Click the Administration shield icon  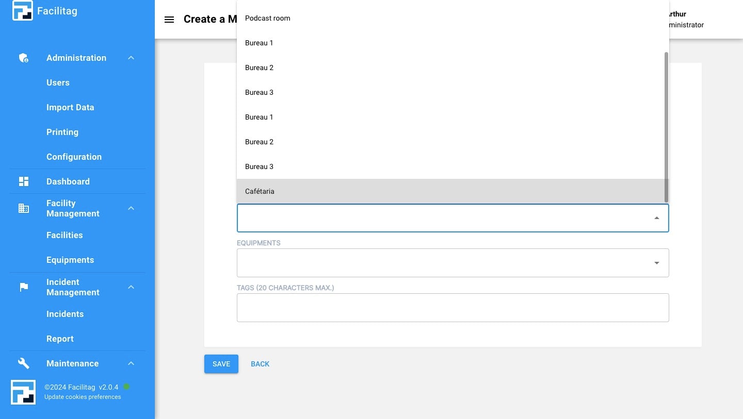pos(24,58)
